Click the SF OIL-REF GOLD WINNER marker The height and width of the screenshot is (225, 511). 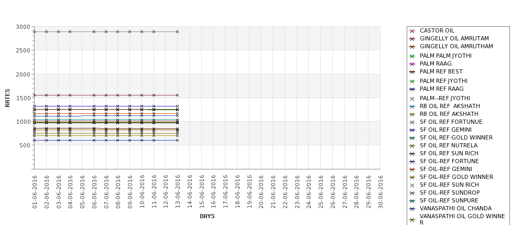(x=412, y=177)
